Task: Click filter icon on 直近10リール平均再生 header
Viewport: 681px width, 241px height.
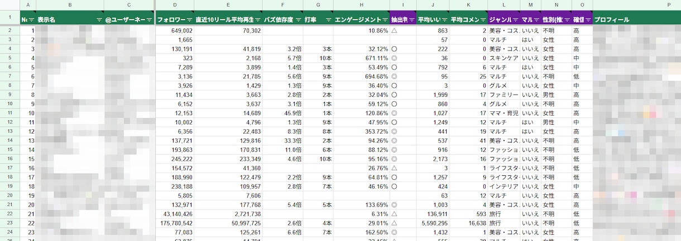Action: click(x=257, y=19)
